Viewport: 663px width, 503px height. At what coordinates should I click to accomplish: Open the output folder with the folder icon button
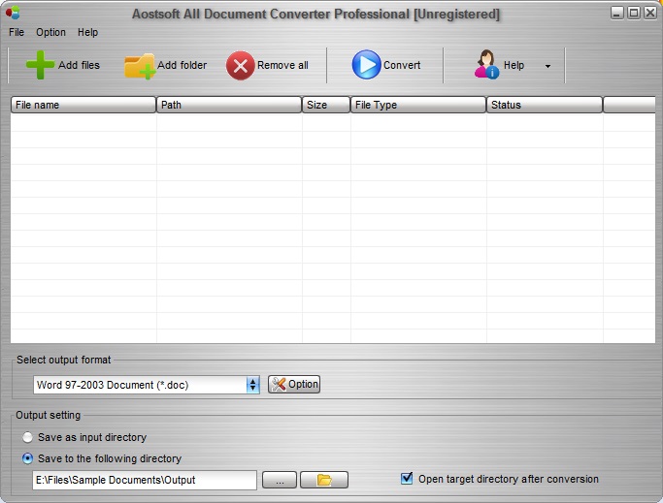pos(324,480)
